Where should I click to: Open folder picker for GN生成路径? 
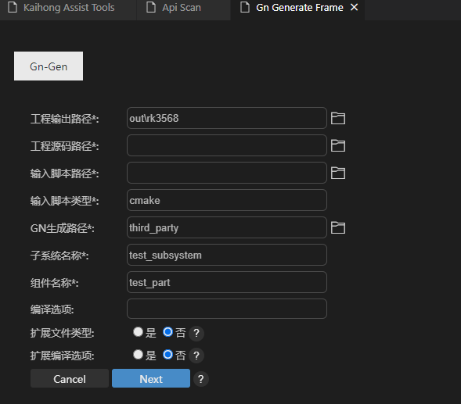(x=338, y=227)
